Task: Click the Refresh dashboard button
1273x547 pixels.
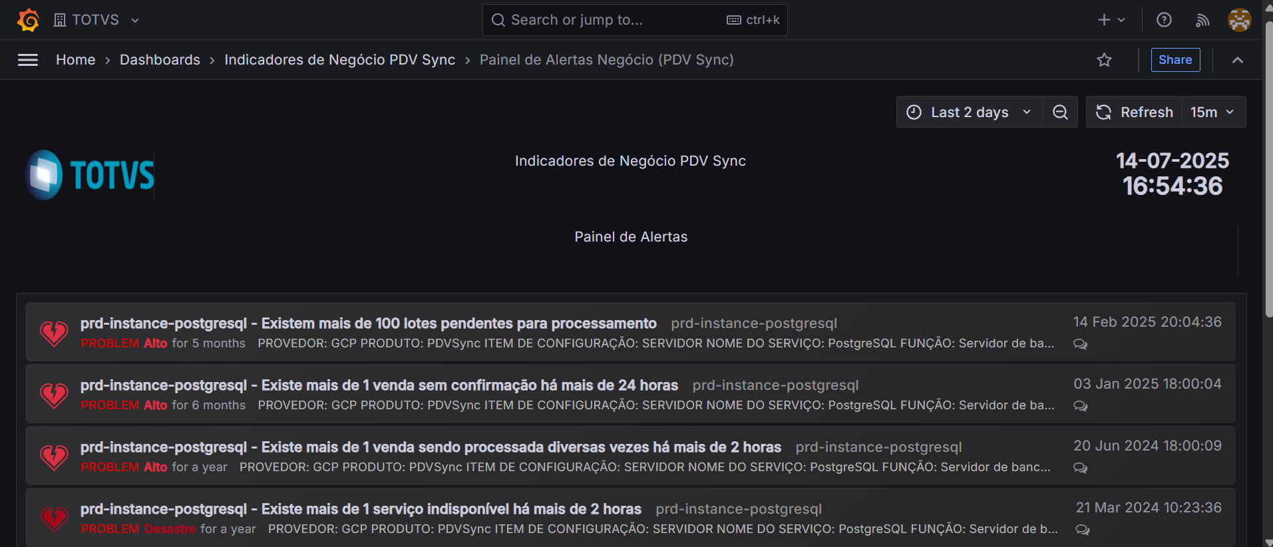Action: click(1135, 112)
